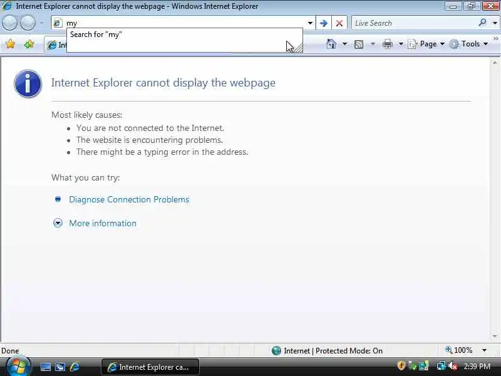Click Show Desktop quick launch icon

pyautogui.click(x=45, y=367)
